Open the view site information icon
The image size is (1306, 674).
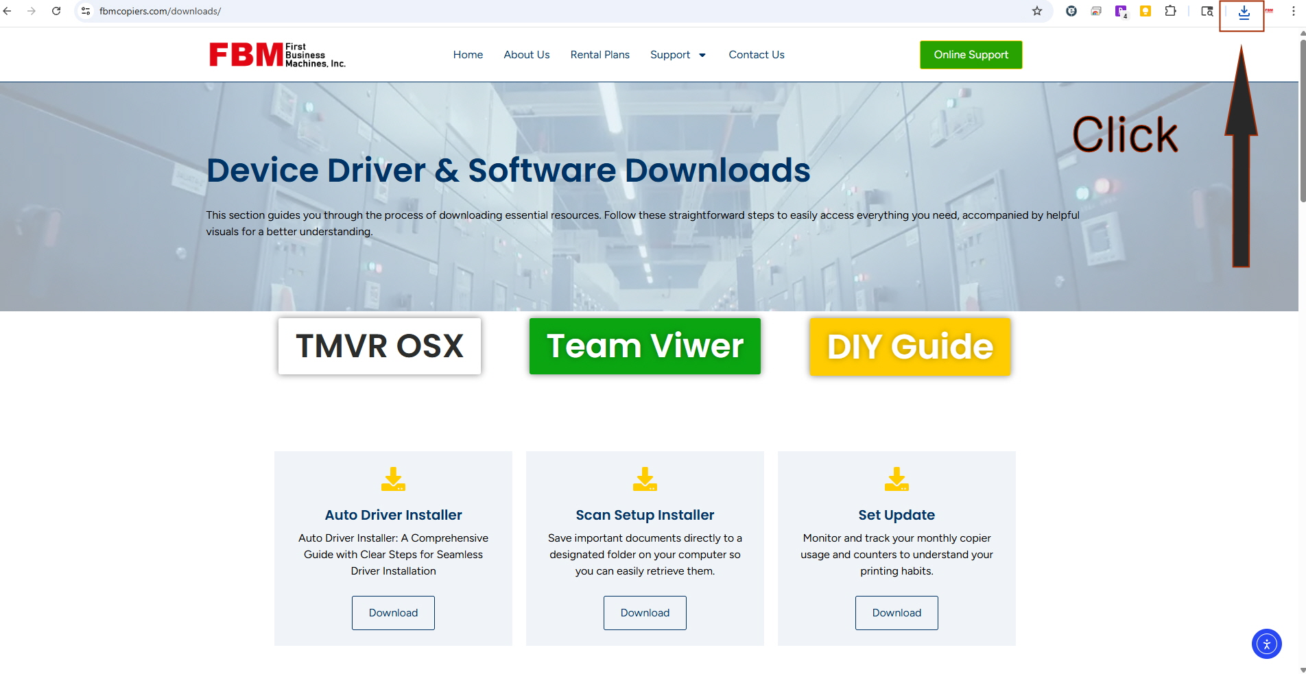coord(86,11)
